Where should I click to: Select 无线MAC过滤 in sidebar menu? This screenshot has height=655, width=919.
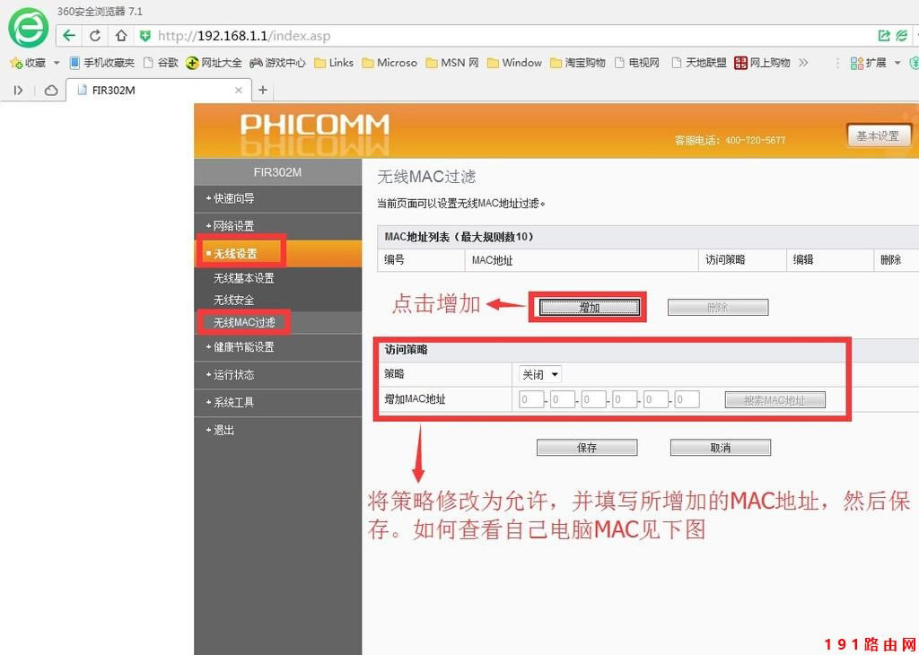click(243, 322)
